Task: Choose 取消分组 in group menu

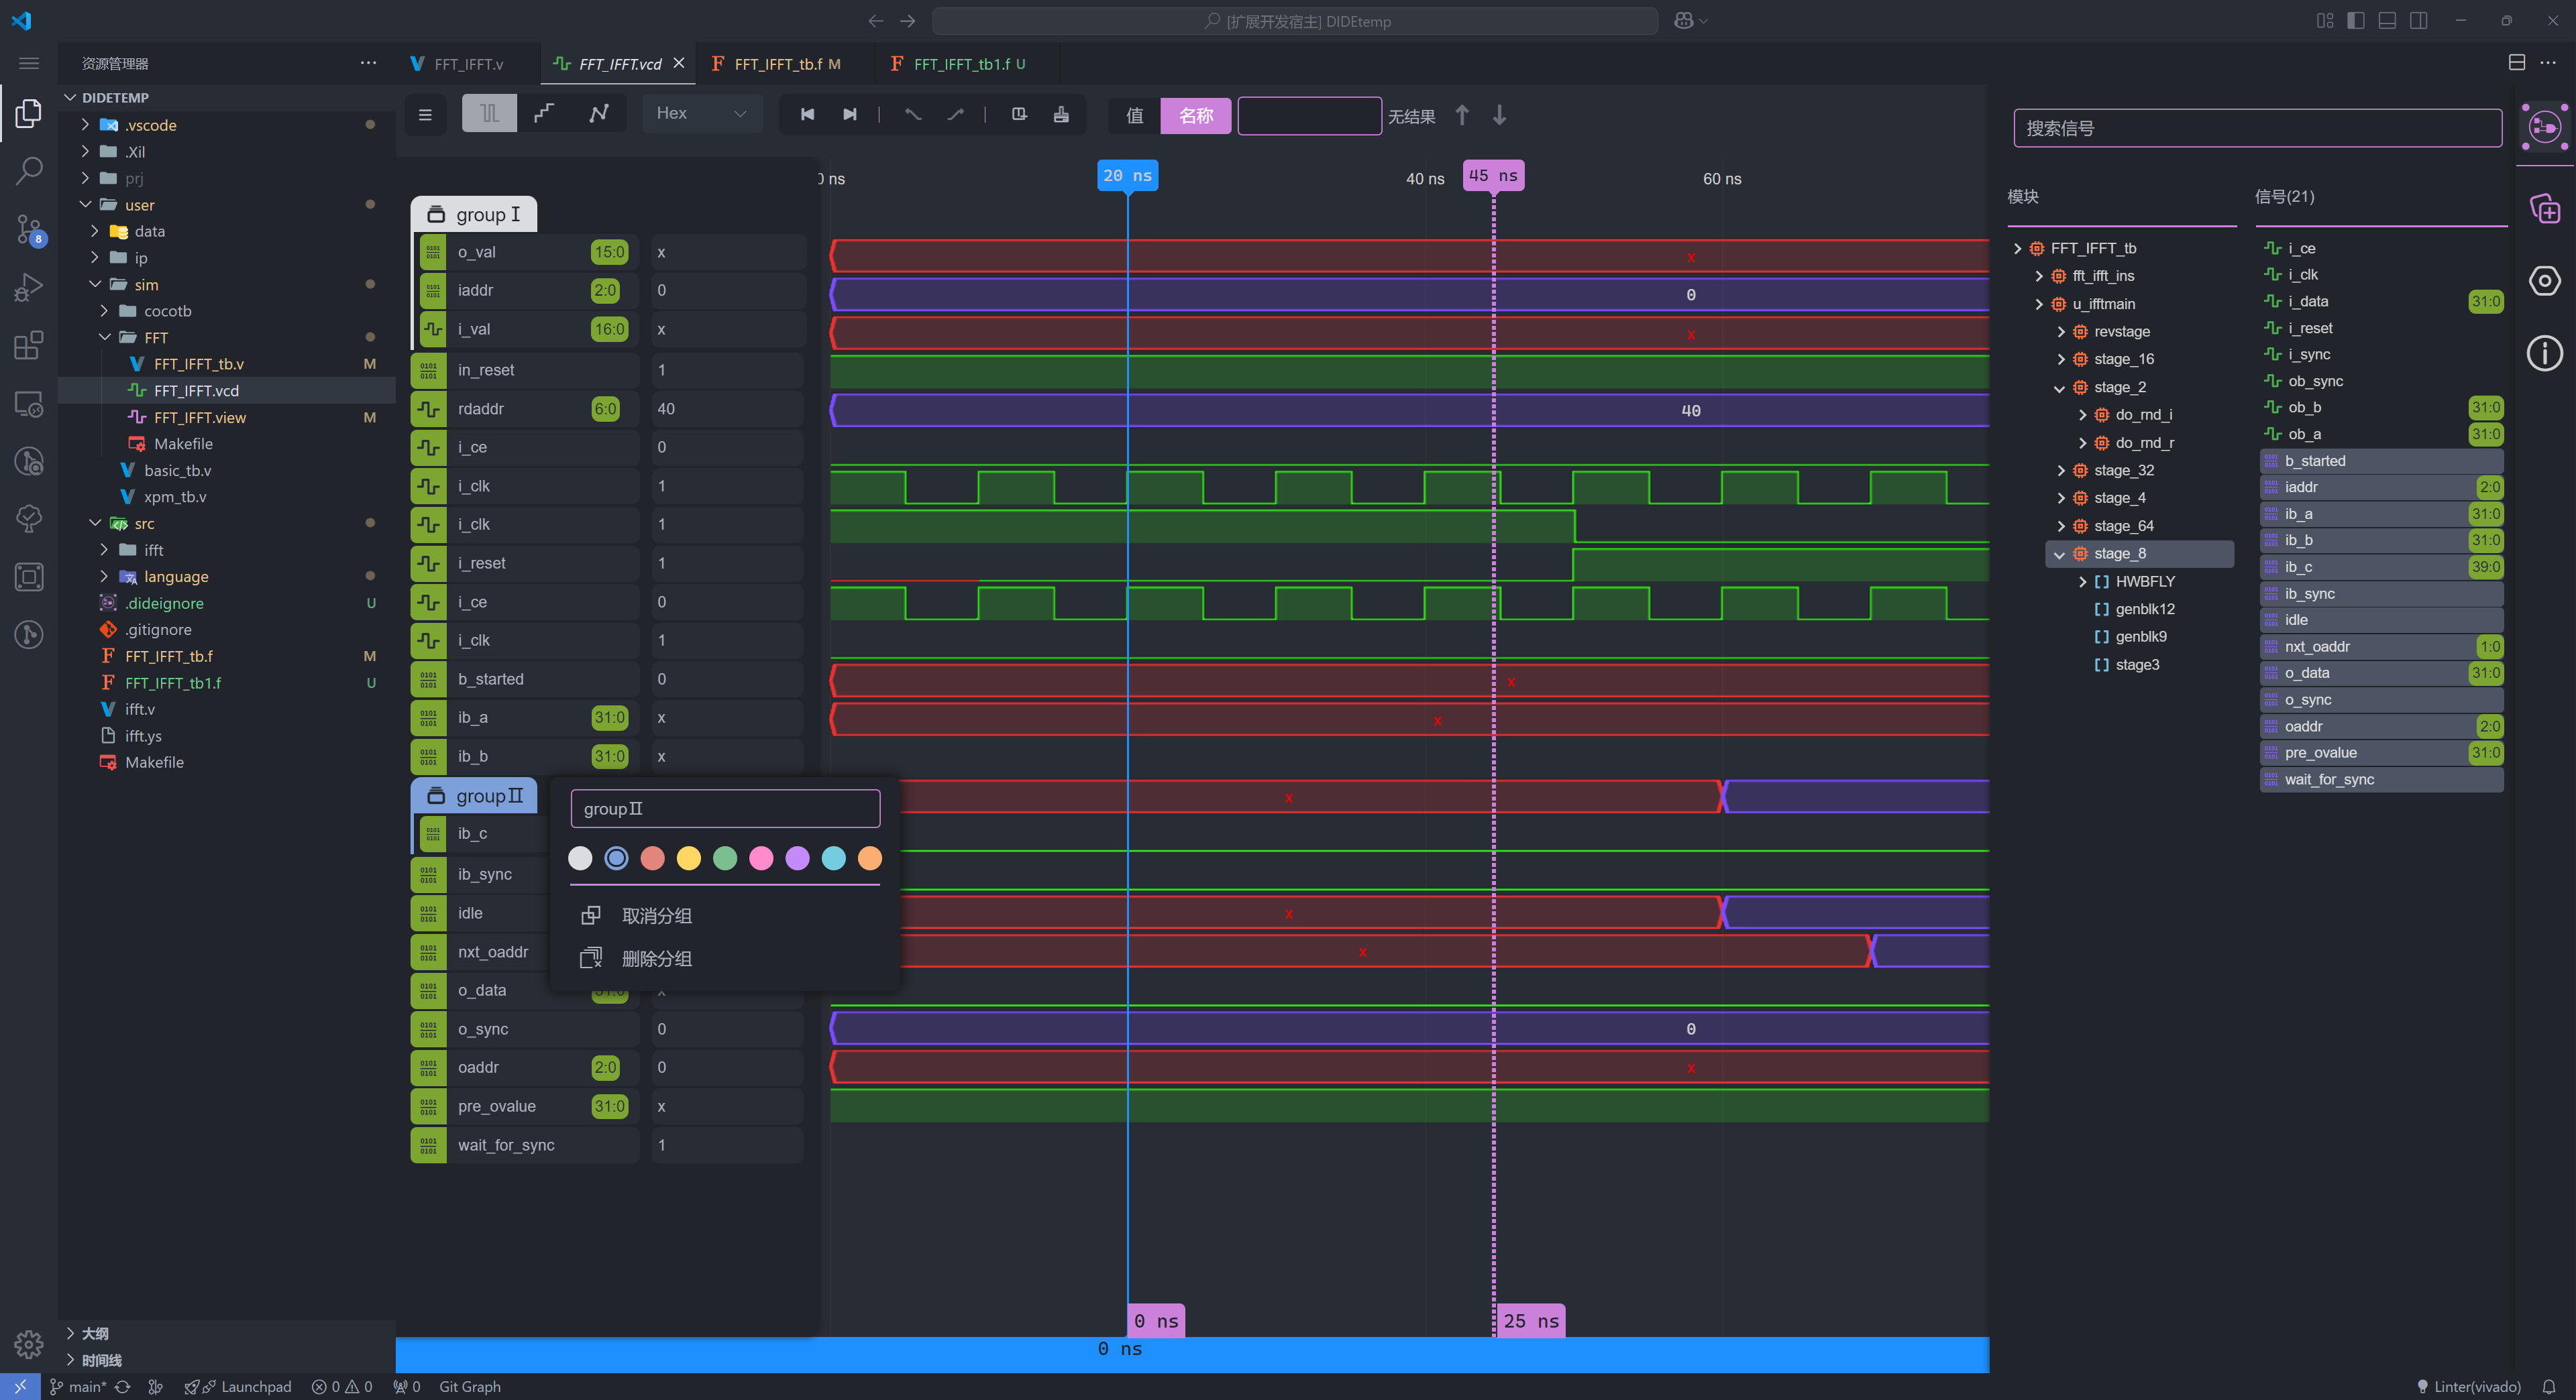Action: pyautogui.click(x=657, y=915)
